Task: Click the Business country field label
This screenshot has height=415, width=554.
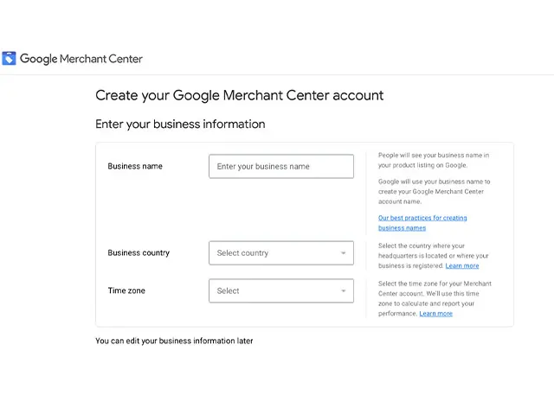Action: pyautogui.click(x=138, y=253)
